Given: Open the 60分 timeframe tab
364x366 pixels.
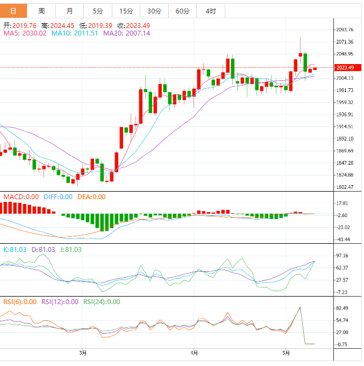Looking at the screenshot, I should [x=183, y=11].
